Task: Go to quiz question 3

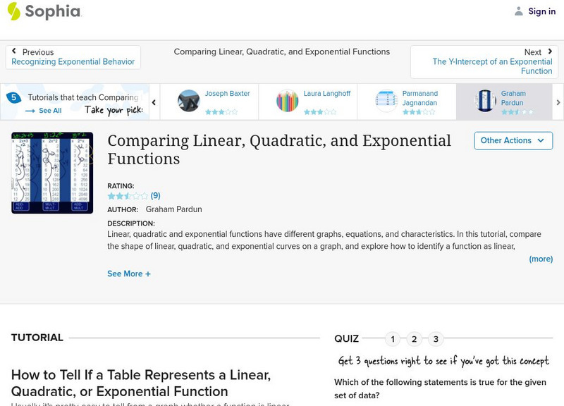Action: (x=436, y=339)
